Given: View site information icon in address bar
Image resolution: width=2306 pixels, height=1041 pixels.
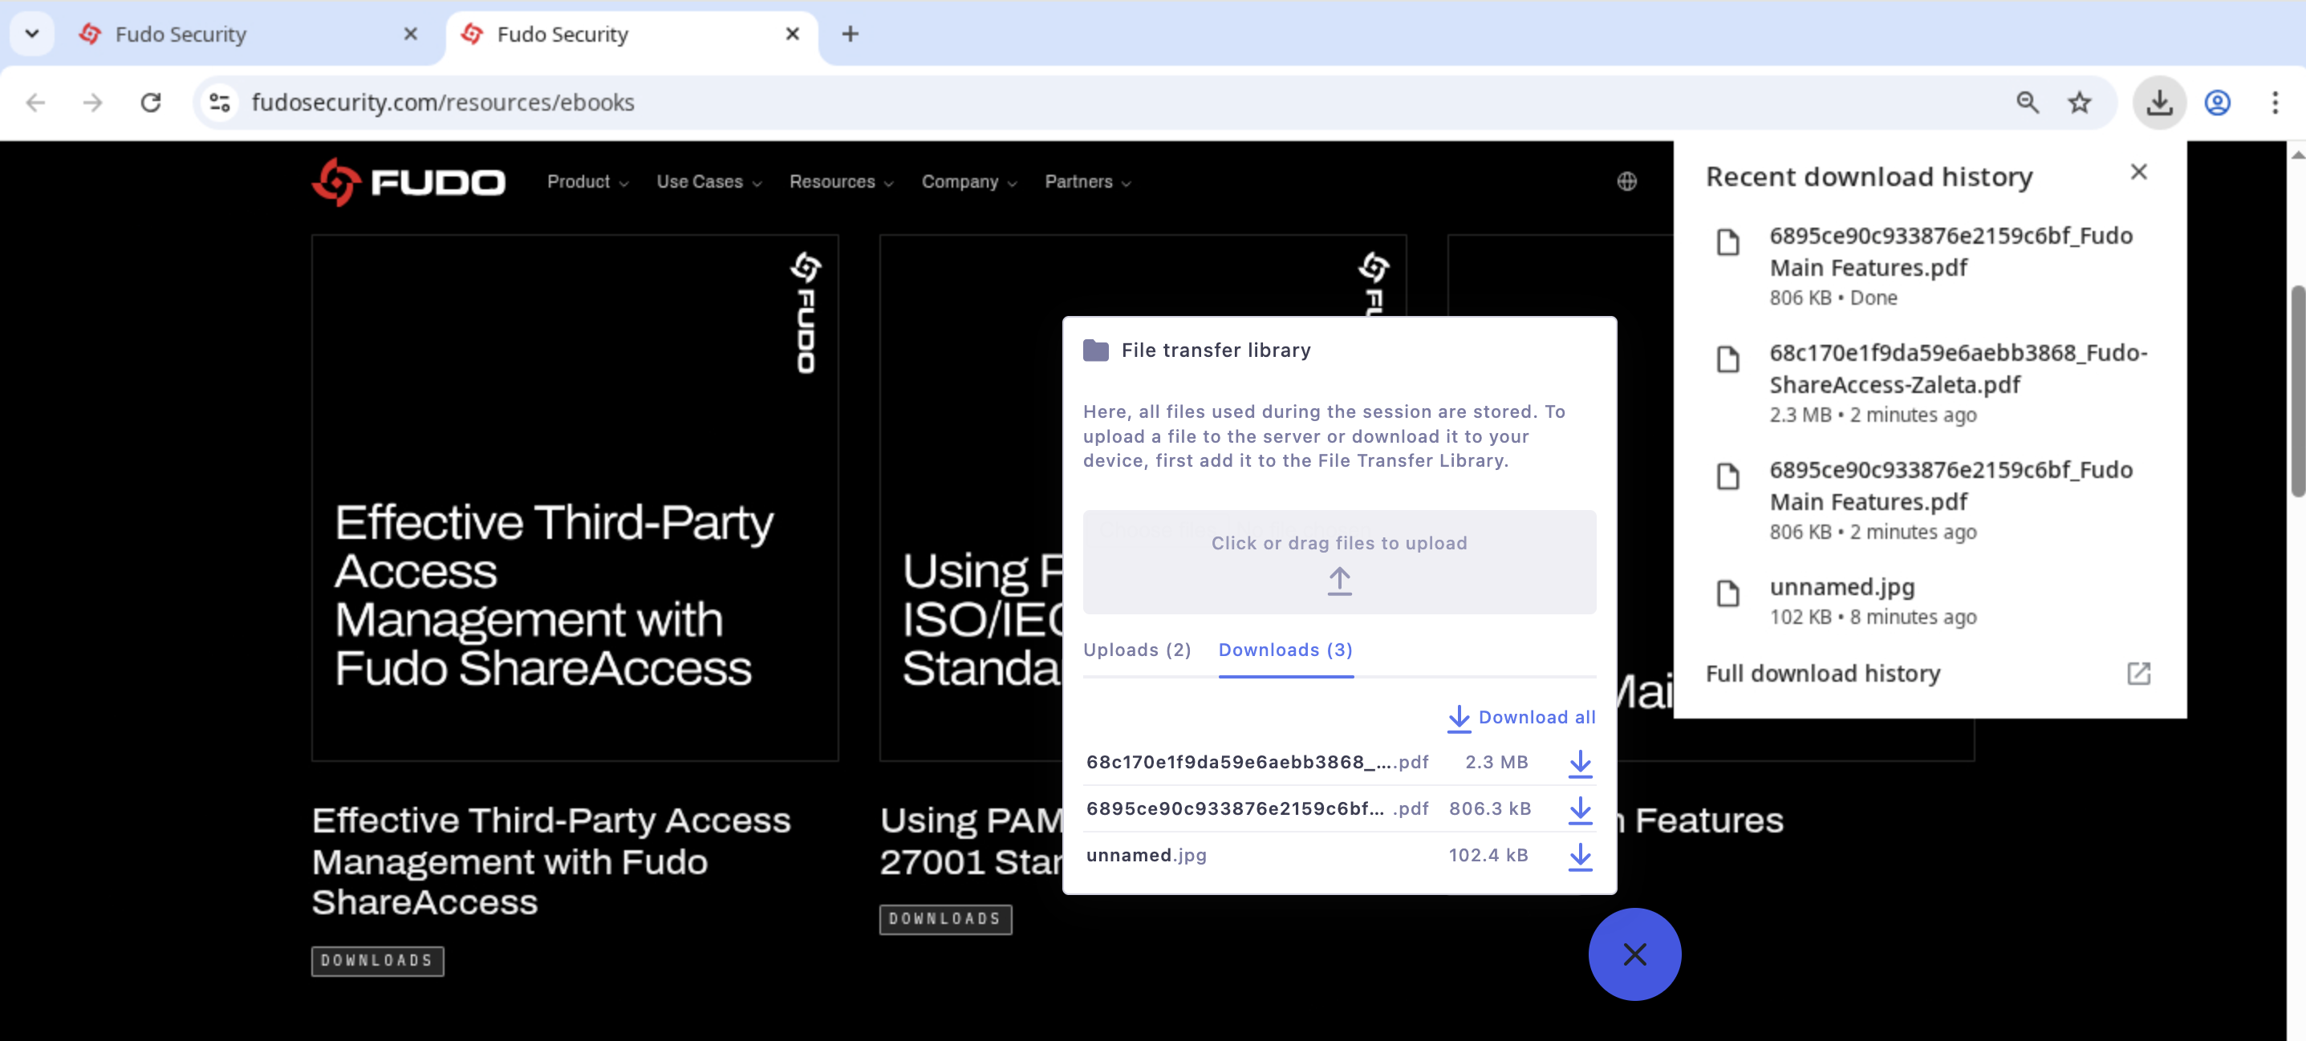Looking at the screenshot, I should [x=220, y=103].
